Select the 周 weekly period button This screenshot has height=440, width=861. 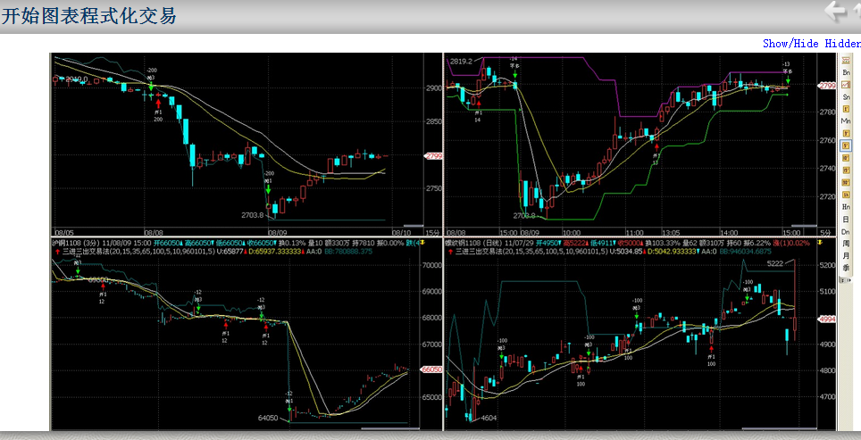pyautogui.click(x=846, y=244)
